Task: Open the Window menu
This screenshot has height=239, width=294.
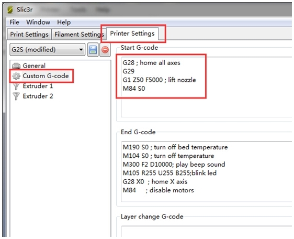Action: coord(38,22)
